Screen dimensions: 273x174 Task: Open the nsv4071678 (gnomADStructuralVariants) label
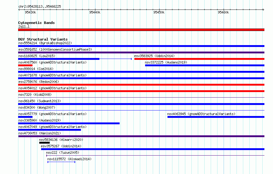click(x=52, y=75)
